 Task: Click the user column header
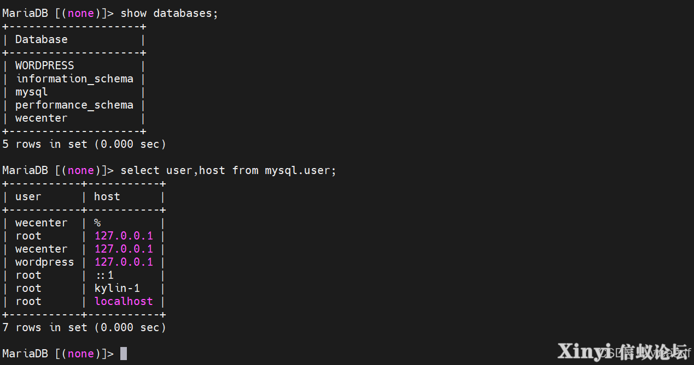coord(28,196)
